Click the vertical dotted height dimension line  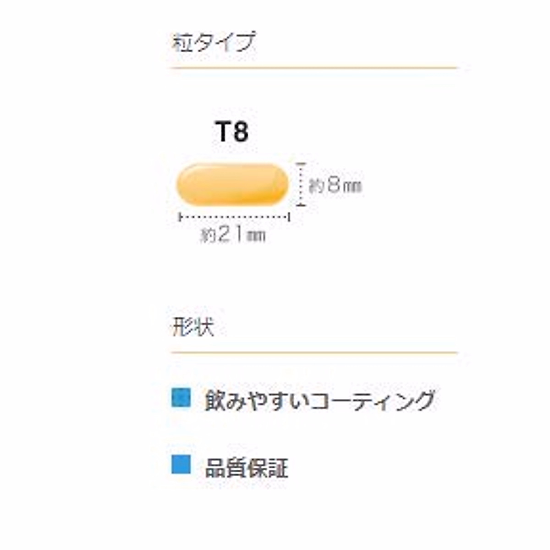pyautogui.click(x=301, y=184)
